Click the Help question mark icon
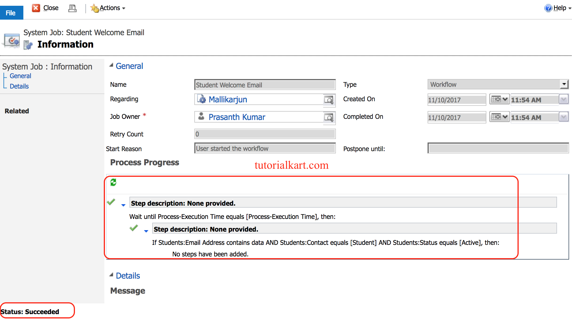572x319 pixels. (x=548, y=8)
